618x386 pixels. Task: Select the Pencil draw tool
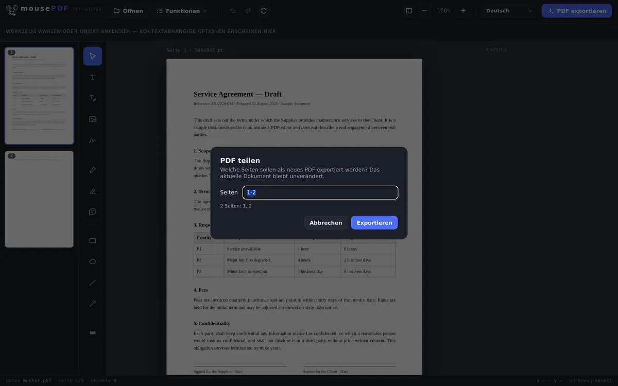[93, 170]
